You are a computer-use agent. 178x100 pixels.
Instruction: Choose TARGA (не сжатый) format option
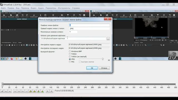click(70, 57)
